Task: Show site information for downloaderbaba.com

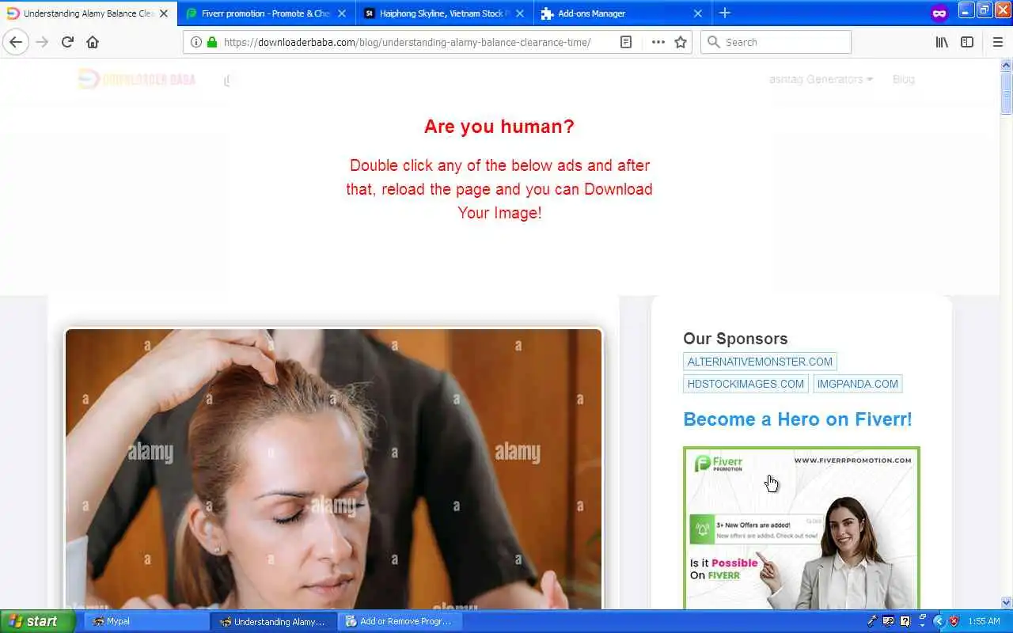Action: (195, 42)
